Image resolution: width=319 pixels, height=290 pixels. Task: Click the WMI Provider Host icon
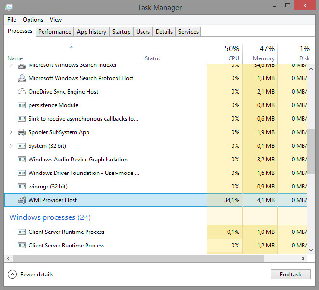tap(22, 200)
